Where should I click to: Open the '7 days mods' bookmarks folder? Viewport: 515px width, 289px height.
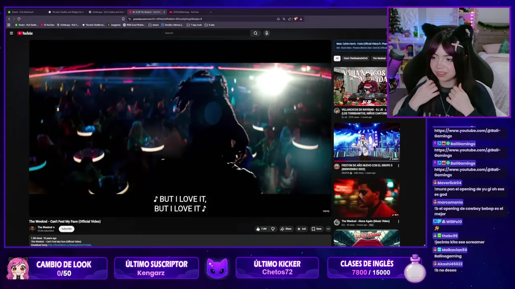[x=195, y=25]
